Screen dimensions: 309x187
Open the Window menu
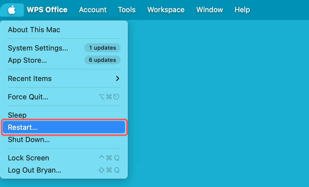pyautogui.click(x=210, y=10)
